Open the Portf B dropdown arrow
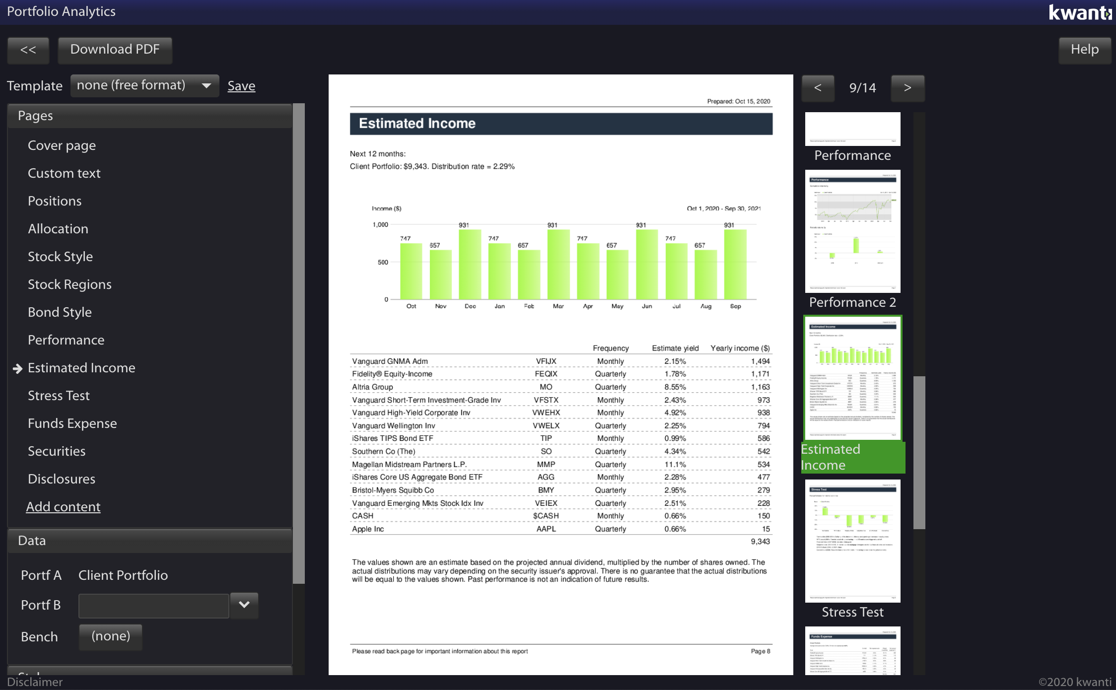Viewport: 1116px width, 690px height. pos(244,605)
